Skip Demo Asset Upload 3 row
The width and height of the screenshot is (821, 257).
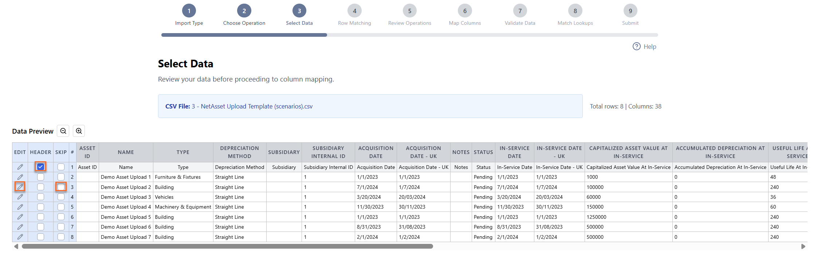point(61,197)
